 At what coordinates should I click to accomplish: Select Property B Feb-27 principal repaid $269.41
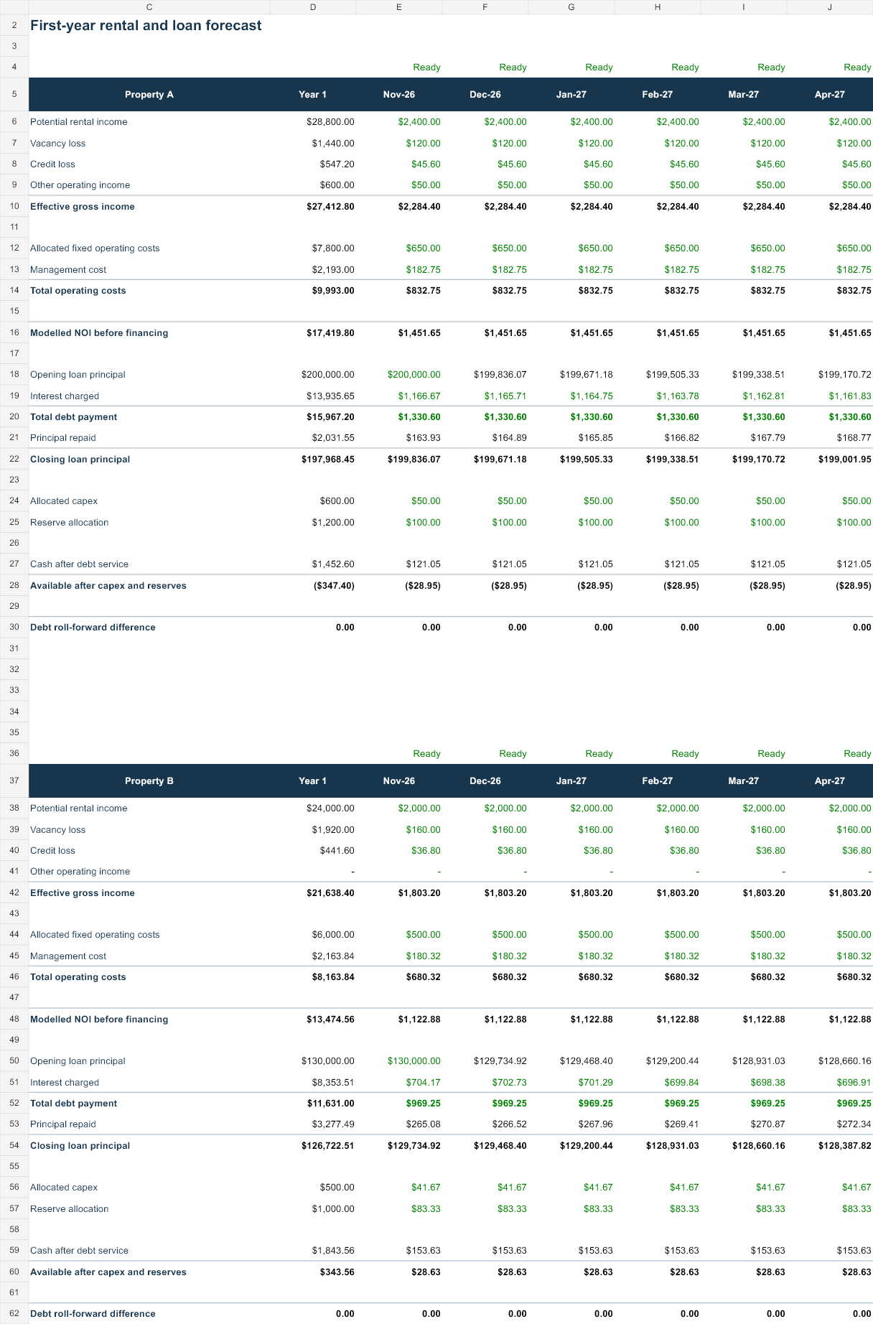point(682,1124)
